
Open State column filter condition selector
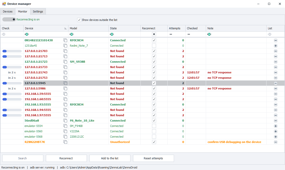112,34
